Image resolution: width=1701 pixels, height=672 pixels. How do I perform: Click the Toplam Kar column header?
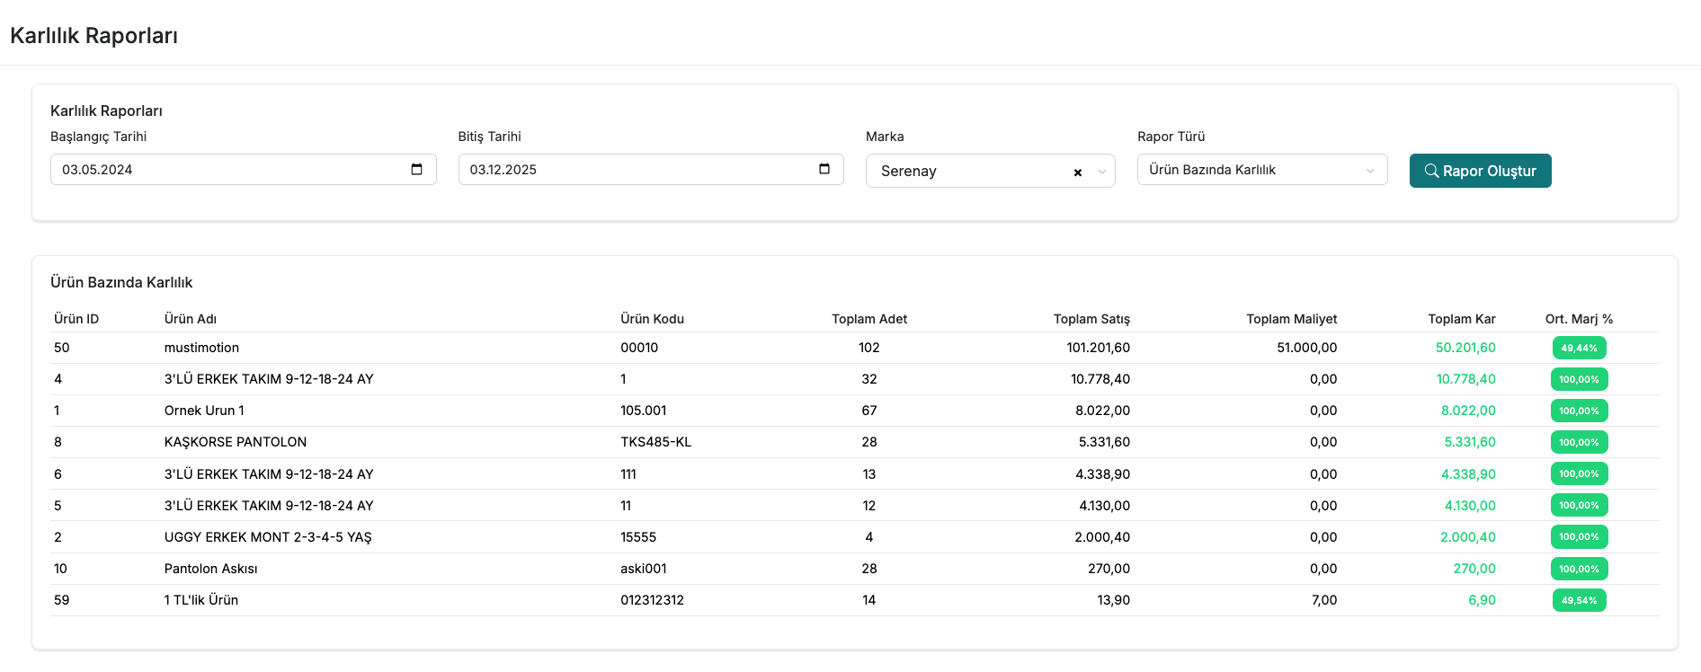[1461, 319]
